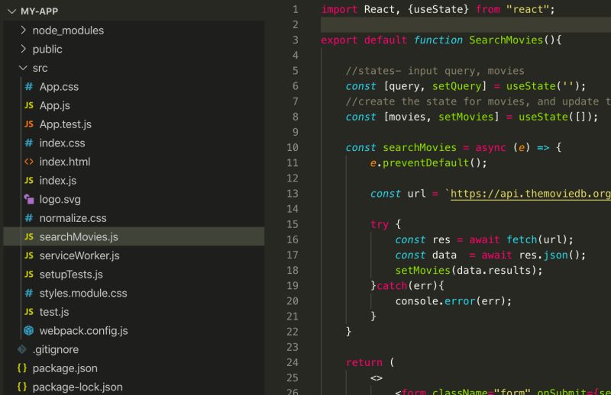This screenshot has width=611, height=395.
Task: Open App.test.js from explorer
Action: 66,124
